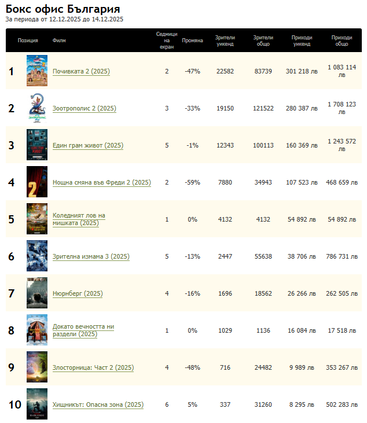Open the Зоотрополис 2 (2025) movie link

tap(85, 109)
